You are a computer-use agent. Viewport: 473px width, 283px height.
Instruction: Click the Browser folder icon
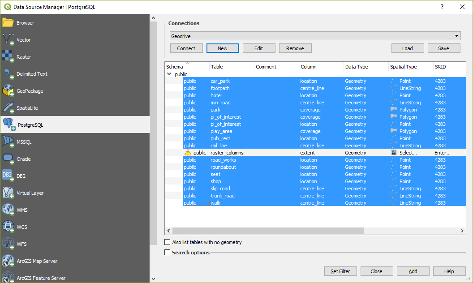8,23
